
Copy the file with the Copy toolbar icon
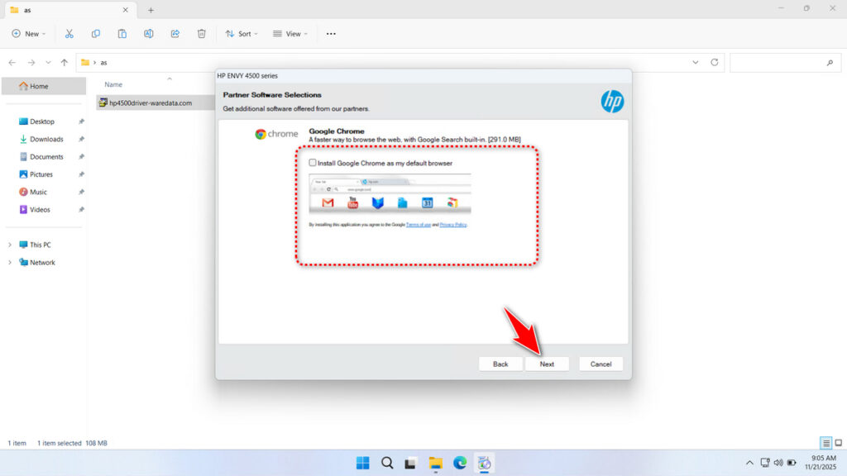(x=95, y=34)
